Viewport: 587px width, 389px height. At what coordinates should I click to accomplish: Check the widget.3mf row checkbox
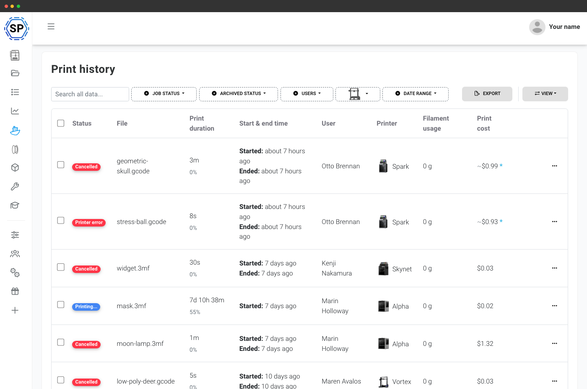(61, 267)
